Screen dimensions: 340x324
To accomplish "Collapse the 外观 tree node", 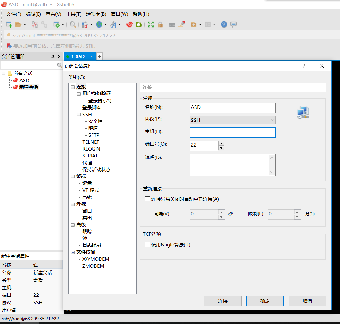I will click(x=73, y=204).
